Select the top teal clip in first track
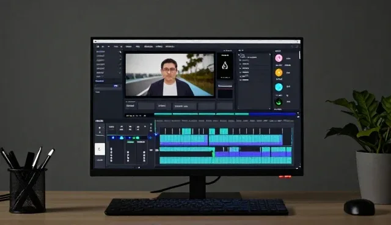This screenshot has width=391, height=225. 186,131
